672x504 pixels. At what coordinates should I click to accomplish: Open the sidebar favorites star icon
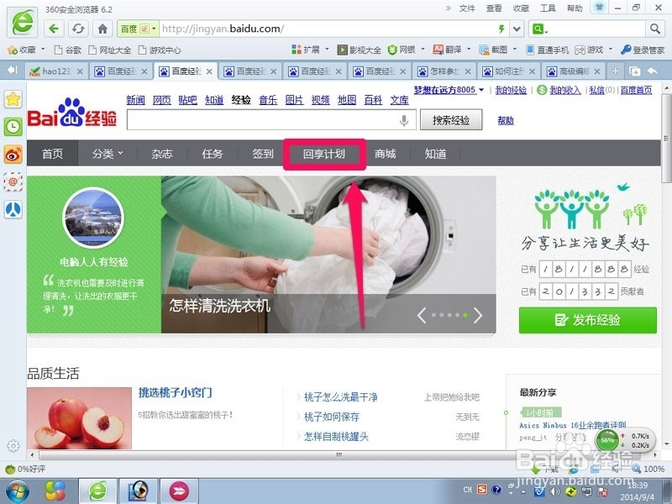point(13,99)
